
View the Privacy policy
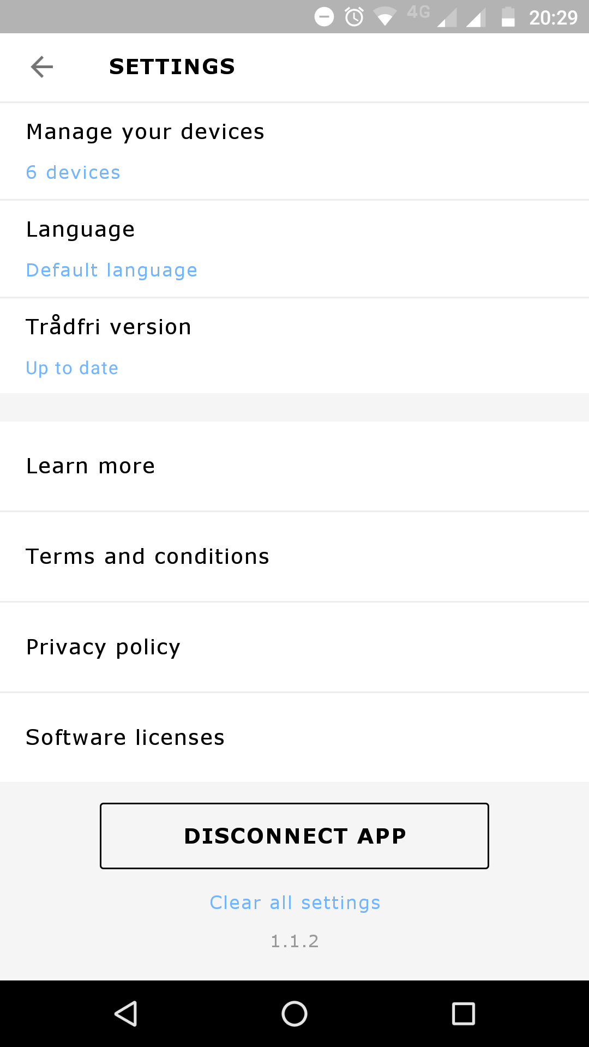[x=103, y=647]
